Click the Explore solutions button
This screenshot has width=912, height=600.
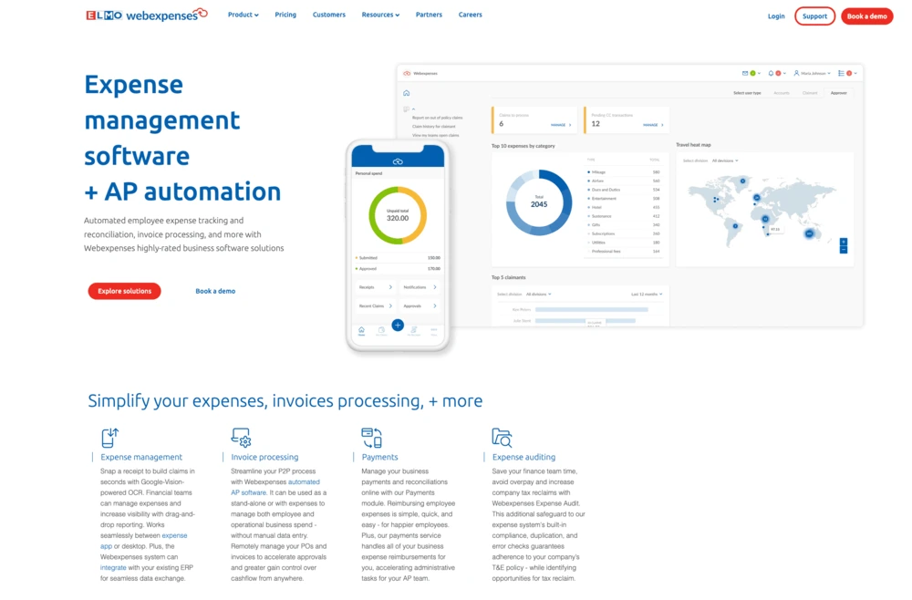click(124, 291)
